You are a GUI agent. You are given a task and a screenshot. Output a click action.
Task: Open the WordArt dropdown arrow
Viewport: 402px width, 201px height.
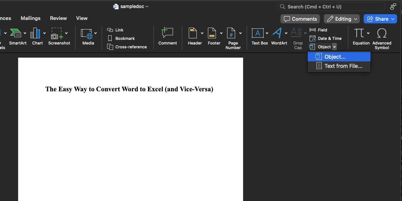[286, 33]
